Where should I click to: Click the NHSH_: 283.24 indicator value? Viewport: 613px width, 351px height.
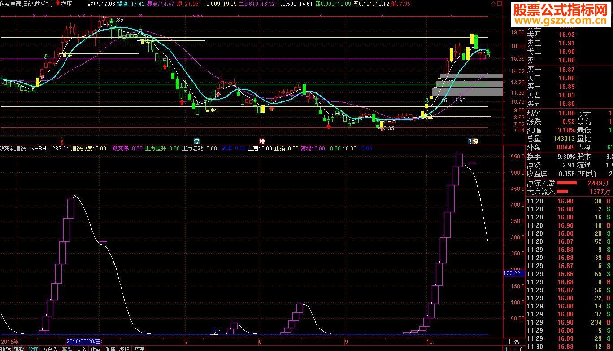pos(50,149)
